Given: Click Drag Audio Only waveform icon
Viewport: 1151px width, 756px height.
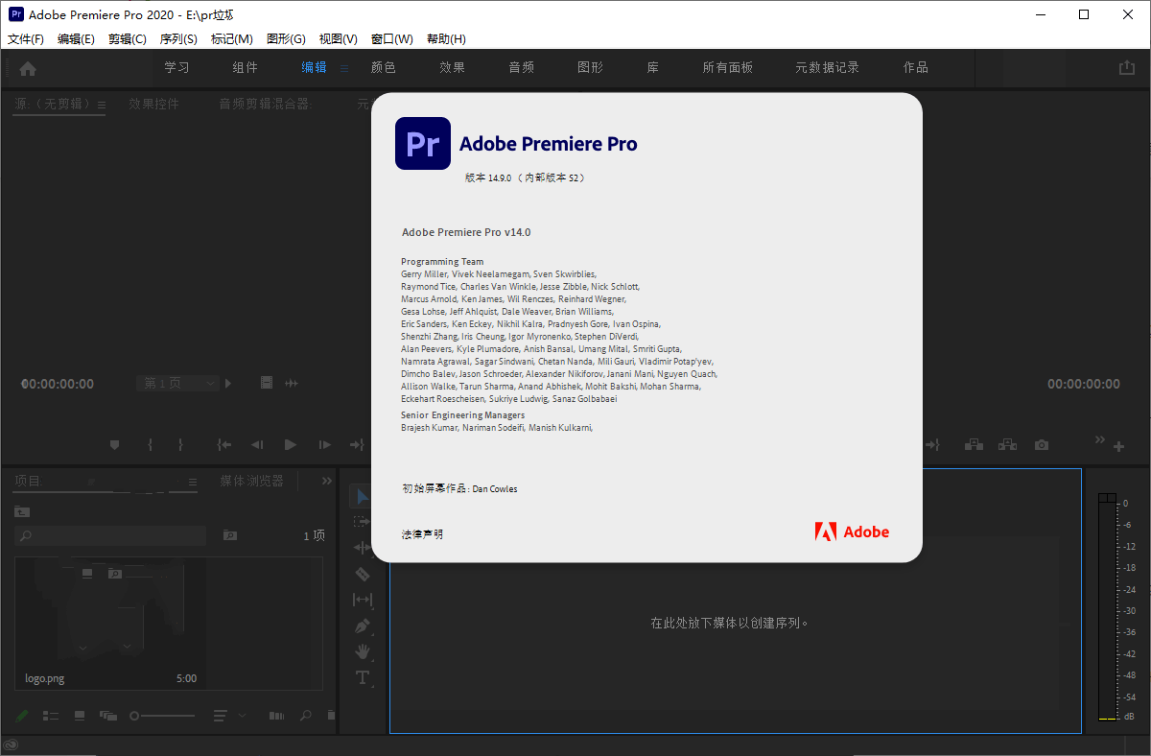Looking at the screenshot, I should (x=292, y=383).
